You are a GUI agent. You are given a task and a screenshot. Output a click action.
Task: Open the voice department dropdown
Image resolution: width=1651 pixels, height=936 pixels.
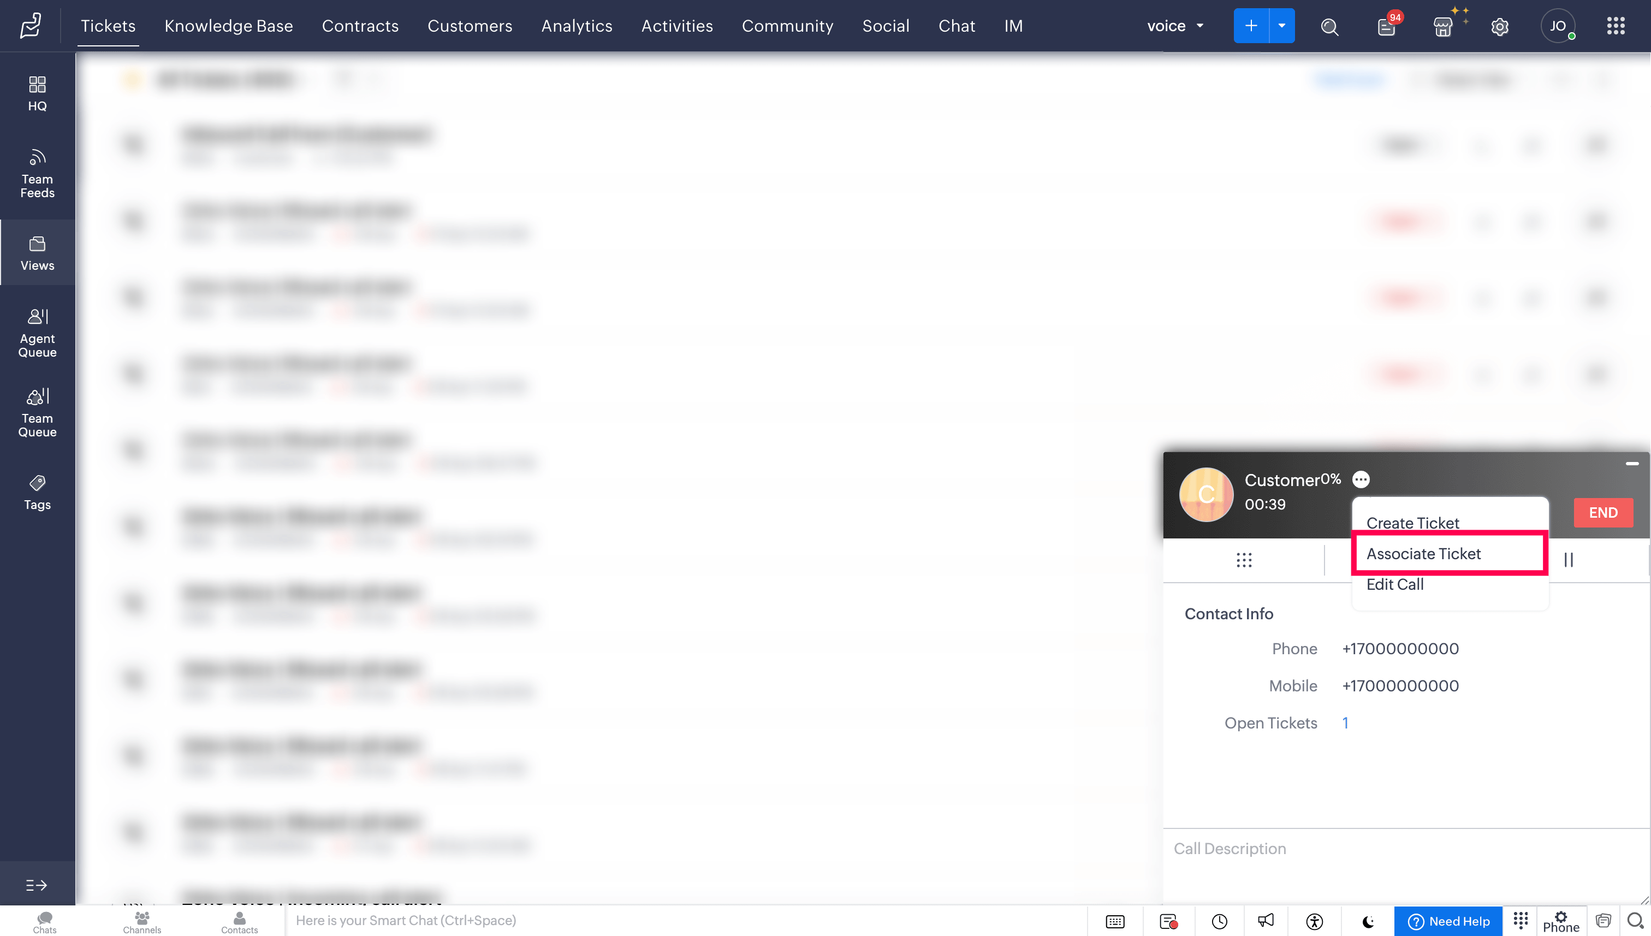[1175, 26]
